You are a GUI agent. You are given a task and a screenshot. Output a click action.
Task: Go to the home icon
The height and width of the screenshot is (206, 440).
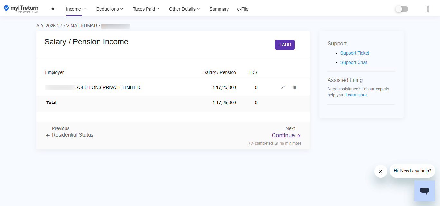coord(53,9)
